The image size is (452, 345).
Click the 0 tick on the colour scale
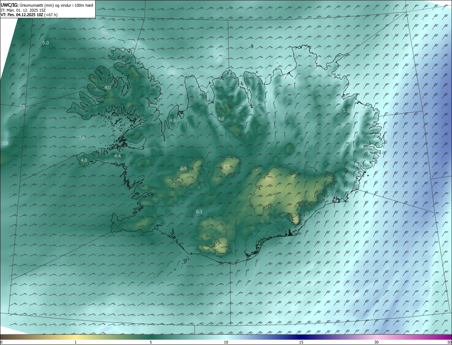[x=1, y=343]
